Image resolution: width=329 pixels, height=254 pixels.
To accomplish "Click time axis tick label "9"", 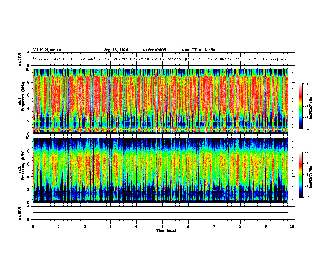I will click(x=266, y=227).
